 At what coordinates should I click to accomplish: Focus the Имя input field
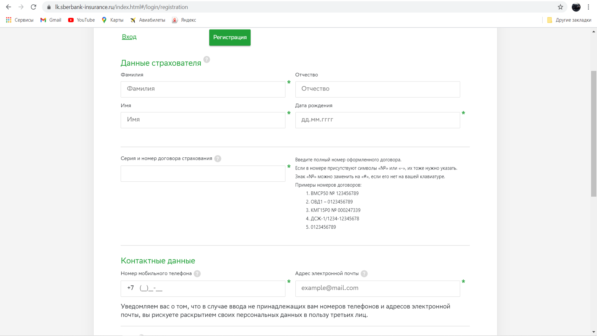point(203,120)
